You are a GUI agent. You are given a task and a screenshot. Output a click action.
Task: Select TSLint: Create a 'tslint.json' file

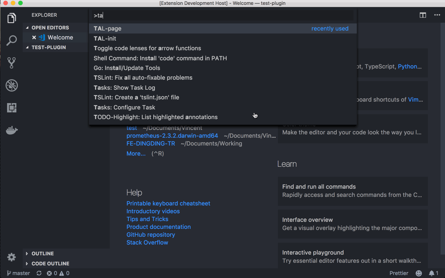click(223, 98)
